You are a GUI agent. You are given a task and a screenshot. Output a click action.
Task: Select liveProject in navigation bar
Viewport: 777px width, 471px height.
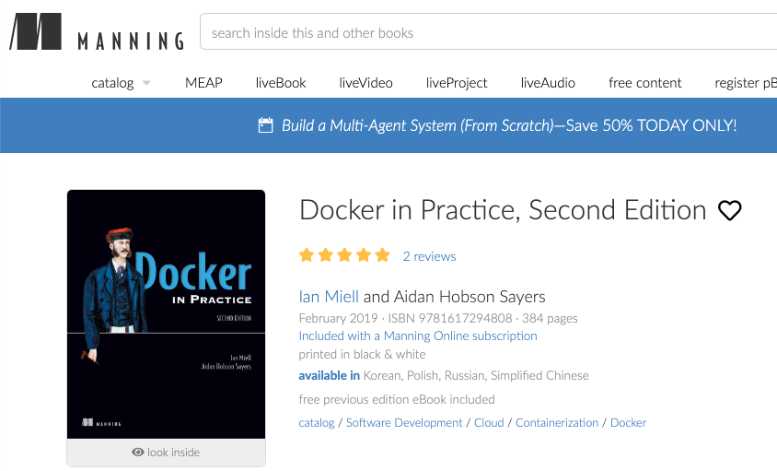point(457,83)
